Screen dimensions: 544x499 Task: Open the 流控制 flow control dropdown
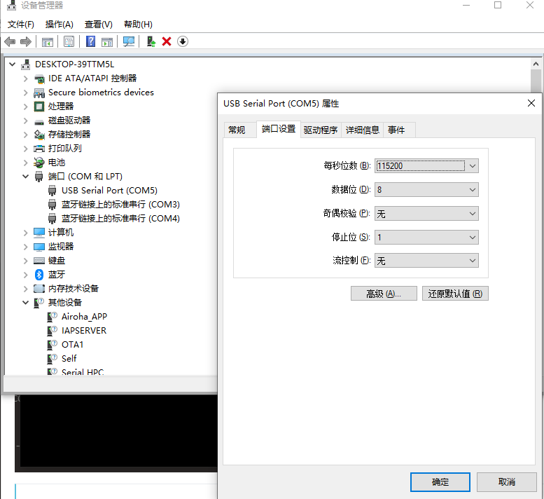click(x=426, y=261)
